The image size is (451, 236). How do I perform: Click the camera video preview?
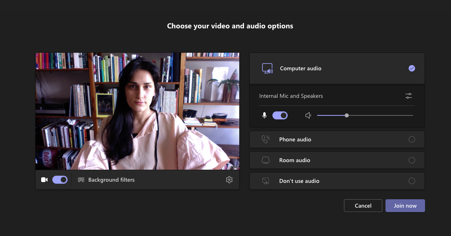137,111
